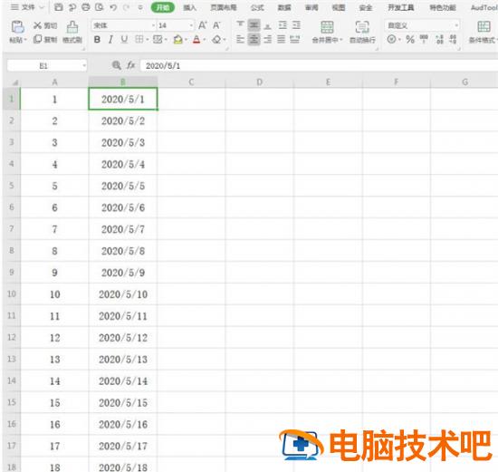Open the Page Layout (页面布局) tab
498x472 pixels.
[224, 7]
